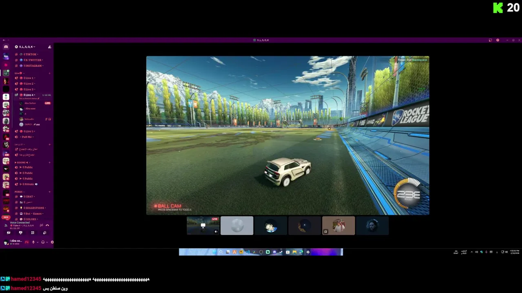Click the invite people icon beside server name
The width and height of the screenshot is (522, 293).
click(x=50, y=47)
